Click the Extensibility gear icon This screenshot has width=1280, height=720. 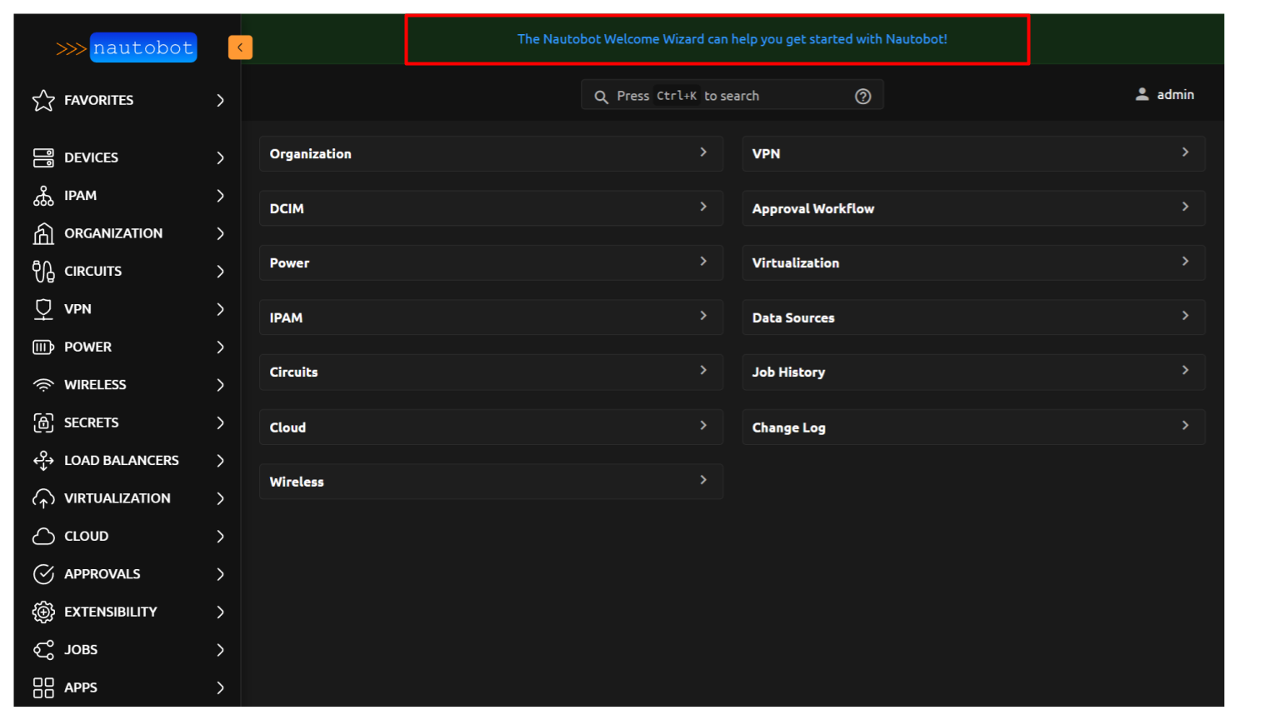coord(43,612)
